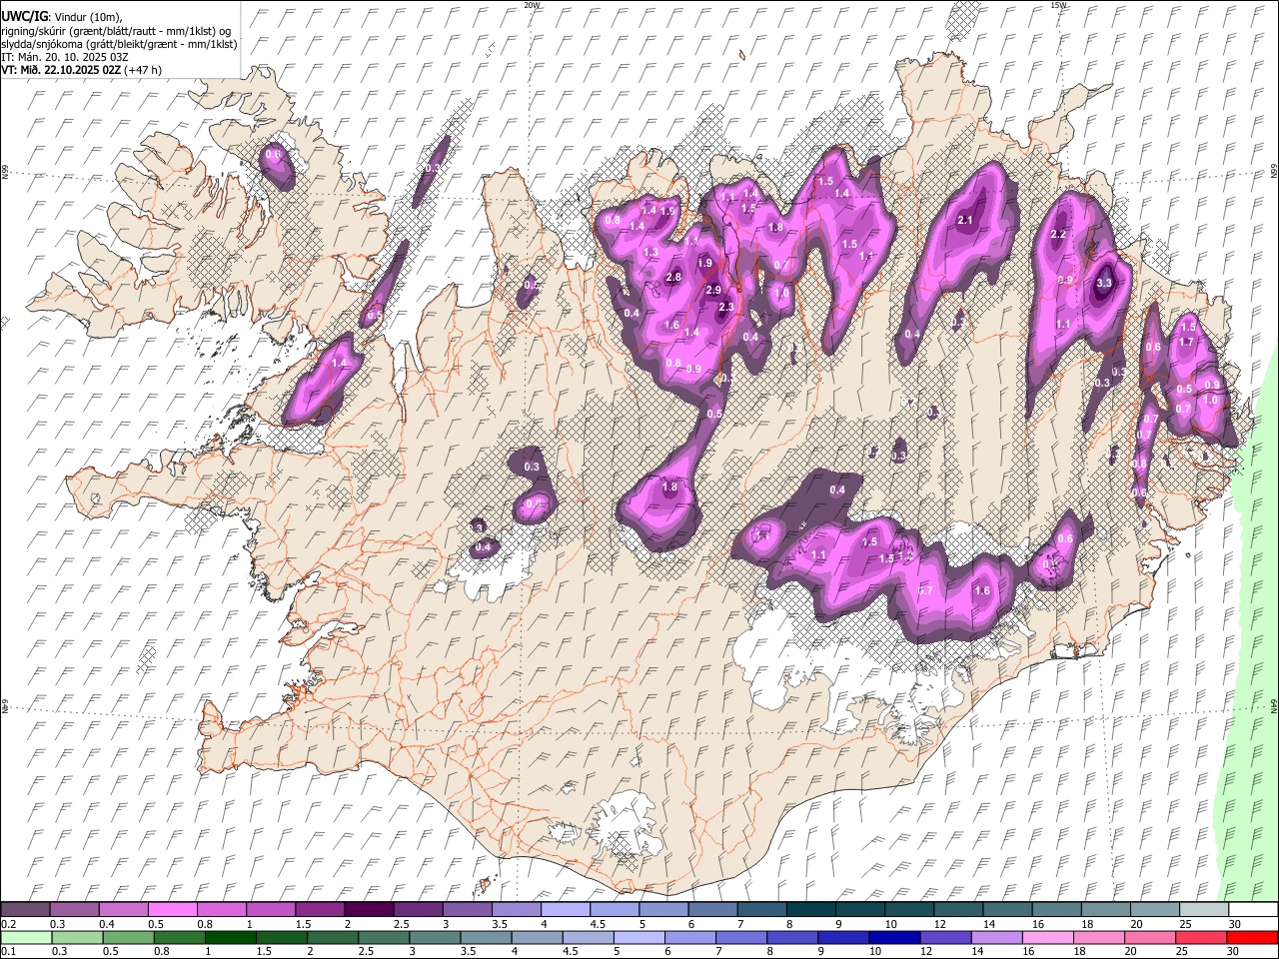Select the darkest purple 2 swatch, upper row
The width and height of the screenshot is (1279, 959).
coord(369,910)
